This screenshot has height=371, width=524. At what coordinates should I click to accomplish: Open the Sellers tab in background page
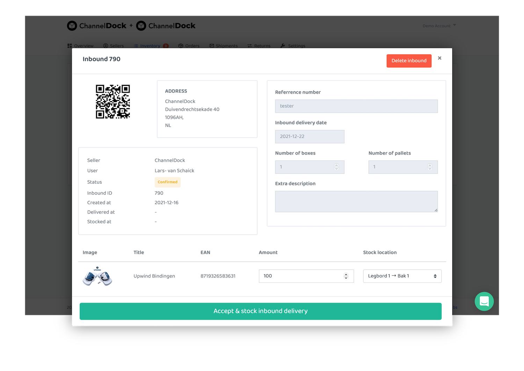(114, 46)
